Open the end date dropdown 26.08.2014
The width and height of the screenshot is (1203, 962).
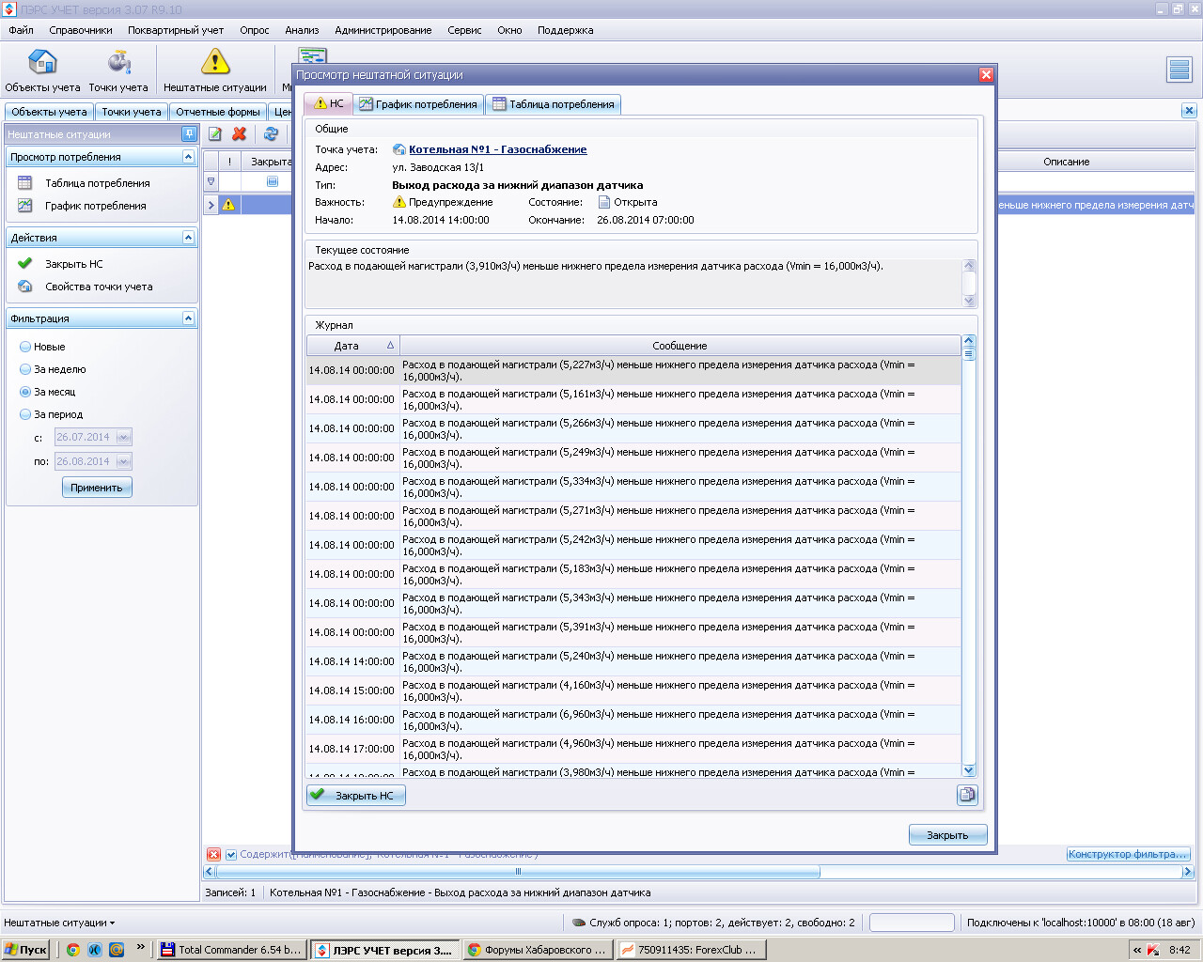[123, 461]
